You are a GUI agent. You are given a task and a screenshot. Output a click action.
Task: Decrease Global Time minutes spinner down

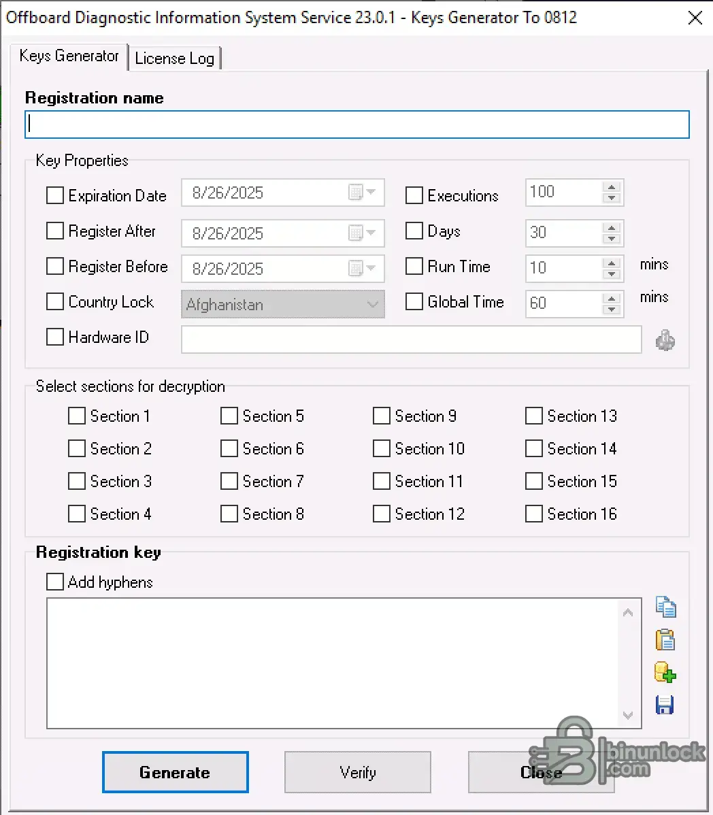[x=612, y=310]
